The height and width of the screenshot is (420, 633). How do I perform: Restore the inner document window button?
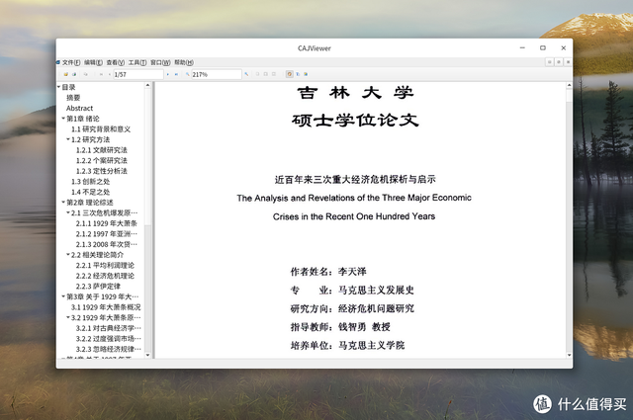(x=559, y=62)
